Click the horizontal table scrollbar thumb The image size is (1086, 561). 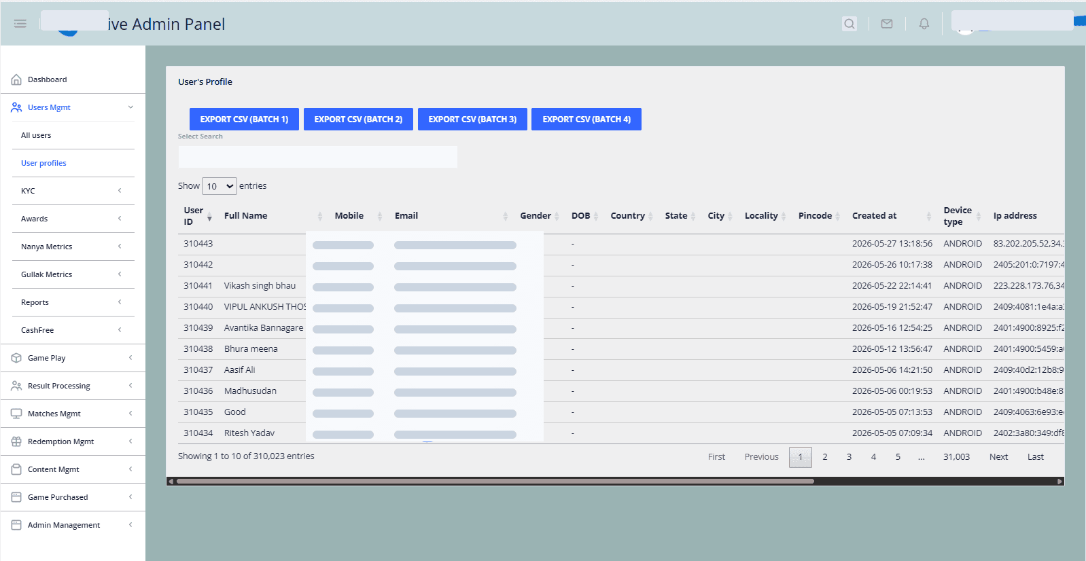(495, 481)
